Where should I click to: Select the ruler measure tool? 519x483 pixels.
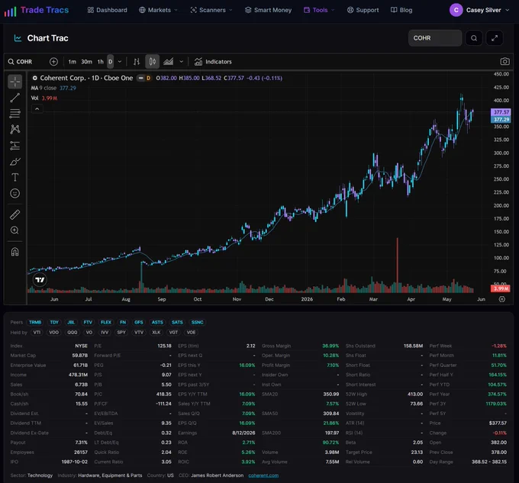click(x=15, y=214)
